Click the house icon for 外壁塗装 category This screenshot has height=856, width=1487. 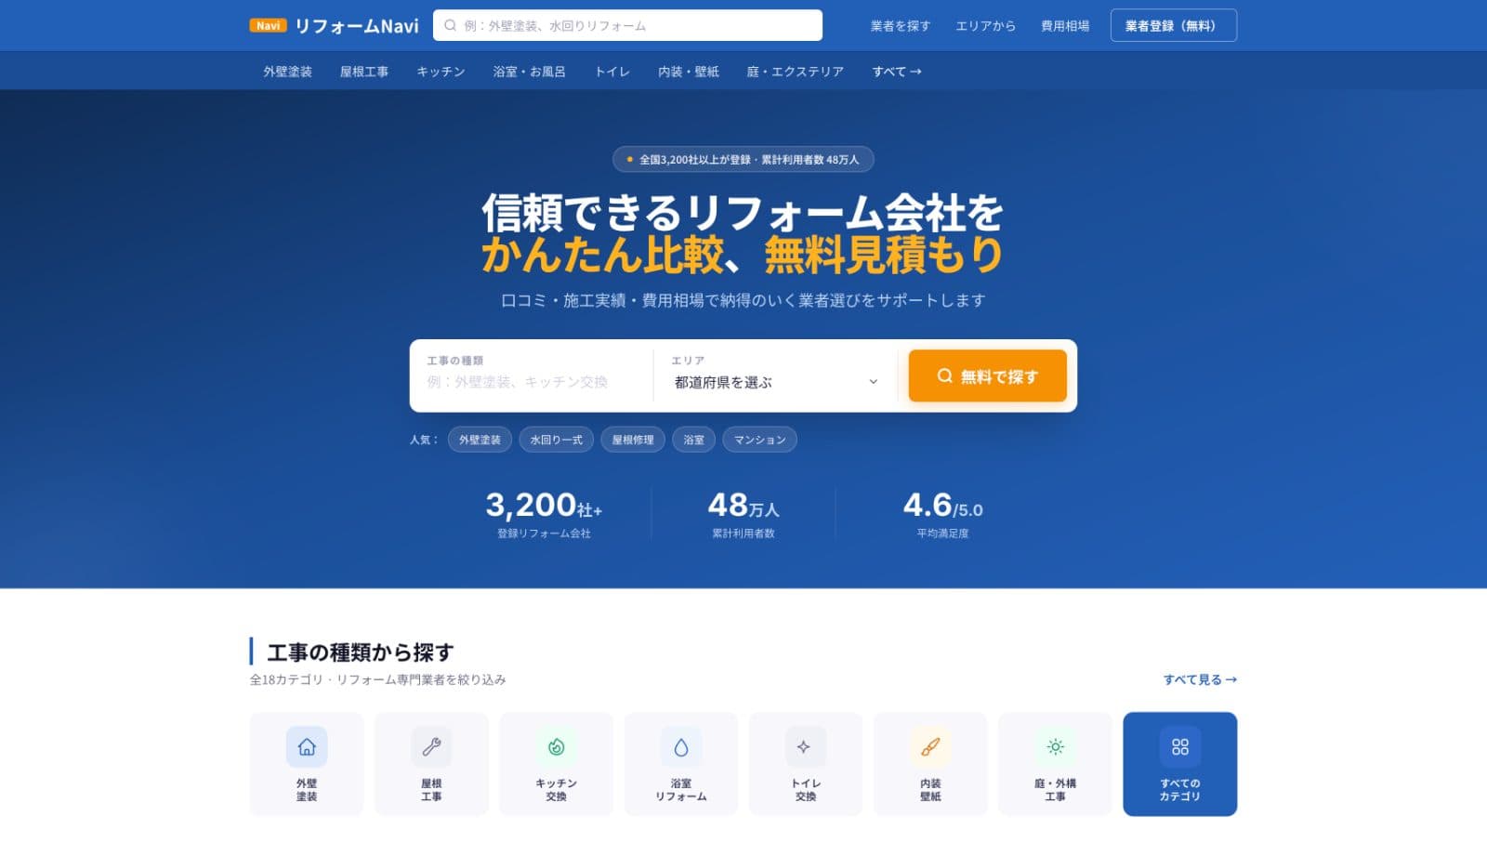[307, 746]
